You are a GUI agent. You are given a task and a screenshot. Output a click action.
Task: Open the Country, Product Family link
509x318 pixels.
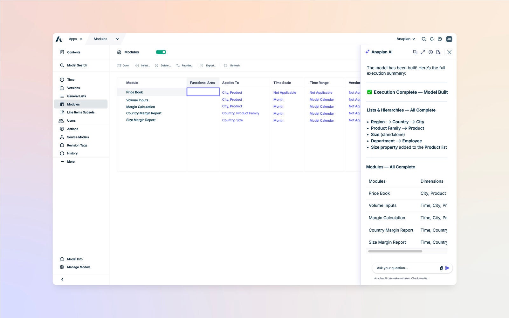241,113
